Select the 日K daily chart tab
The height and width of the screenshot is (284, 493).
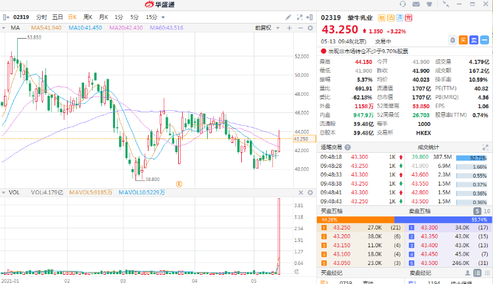(x=72, y=17)
